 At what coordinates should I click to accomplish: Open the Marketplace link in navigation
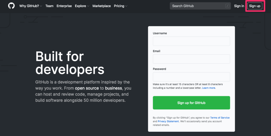point(102,6)
